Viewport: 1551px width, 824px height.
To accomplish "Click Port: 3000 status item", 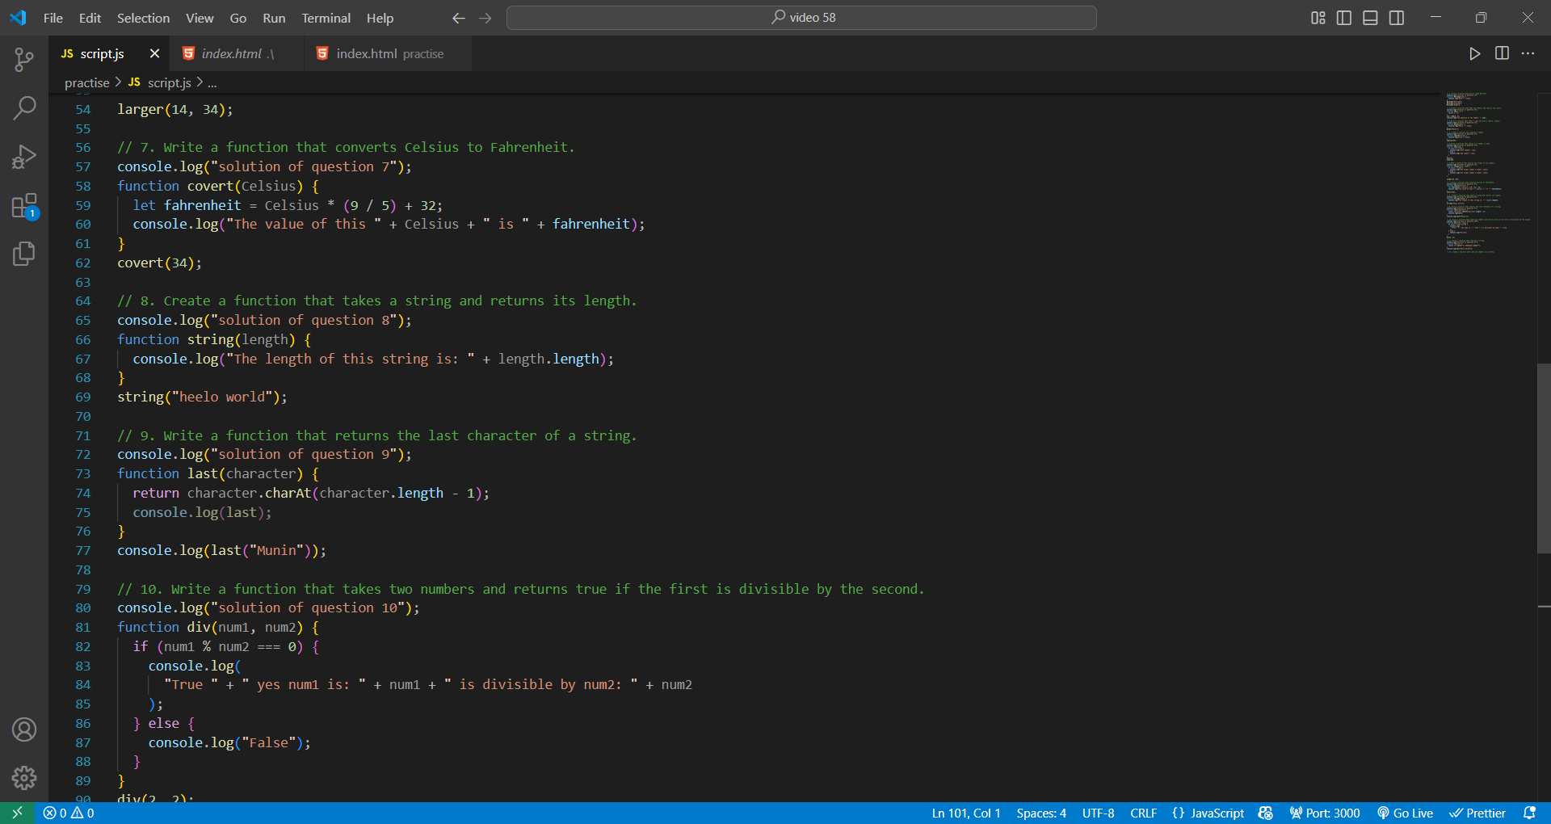I will pos(1325,813).
